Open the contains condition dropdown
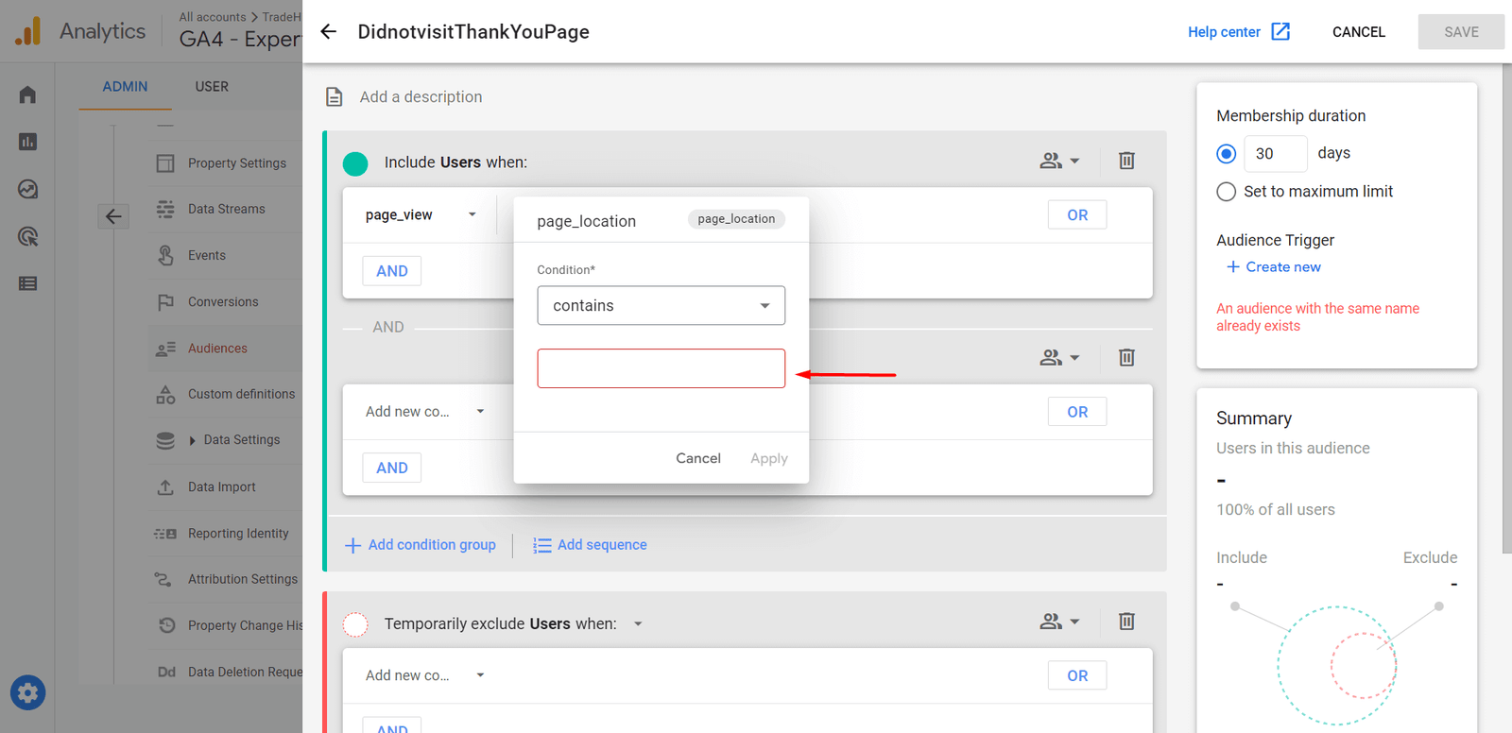1512x733 pixels. (661, 306)
